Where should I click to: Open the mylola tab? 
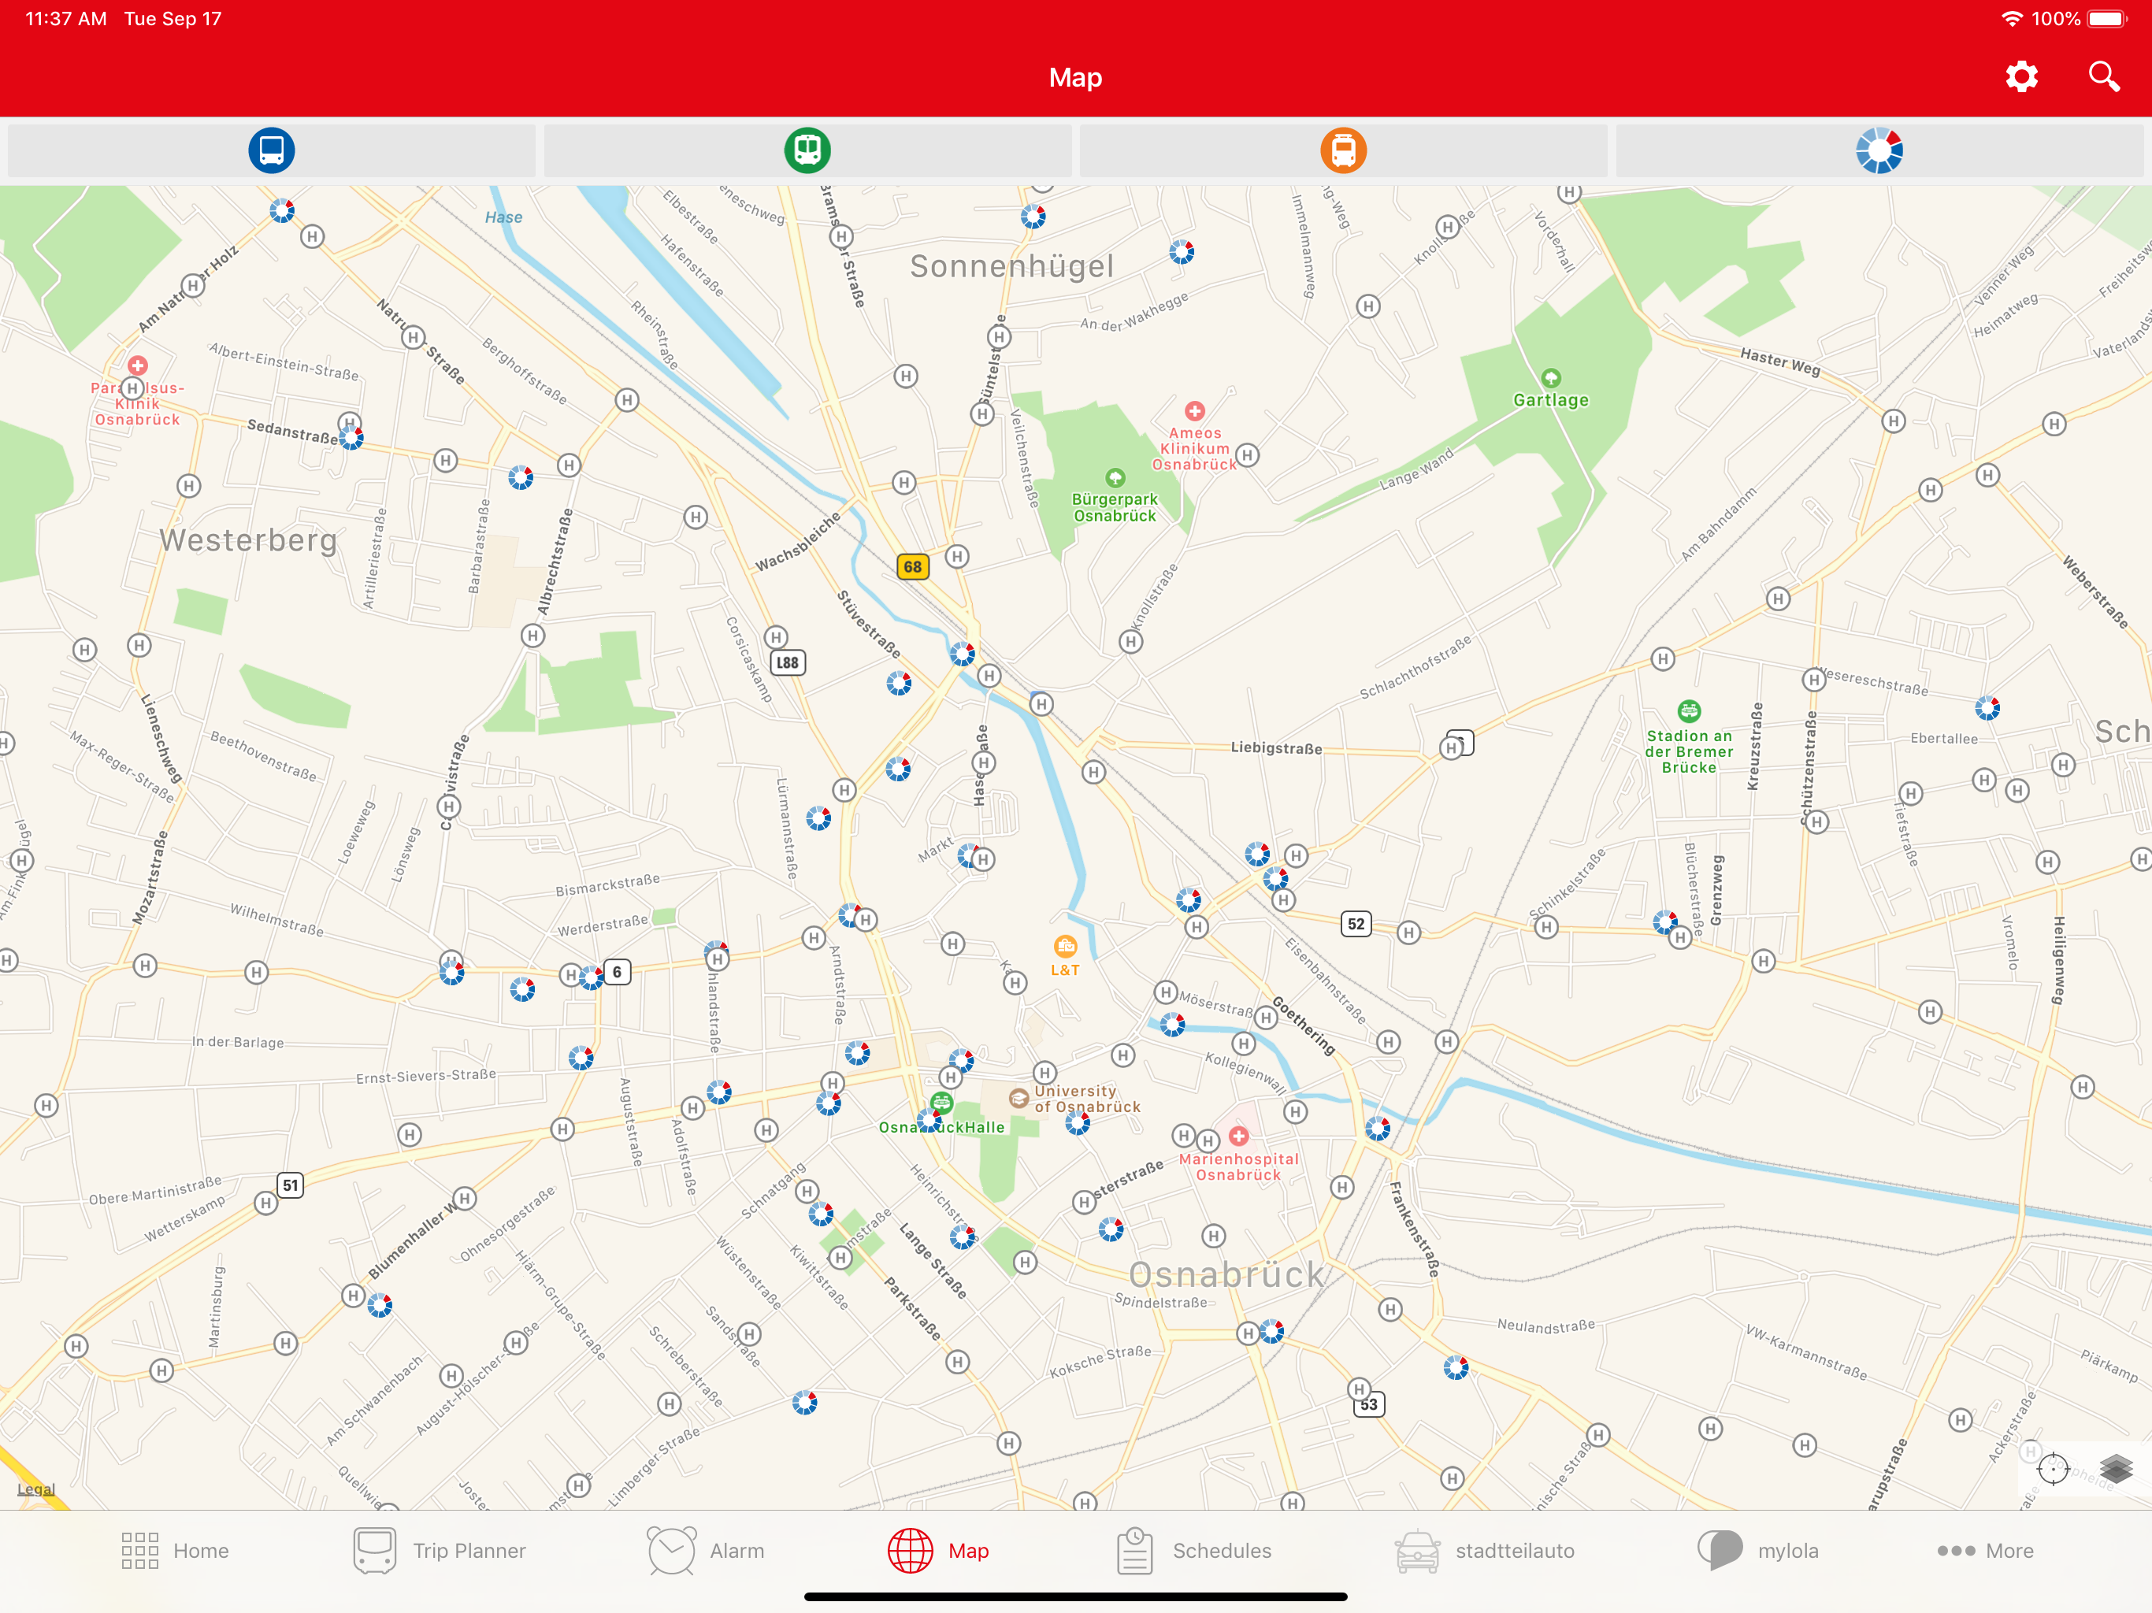coord(1758,1551)
